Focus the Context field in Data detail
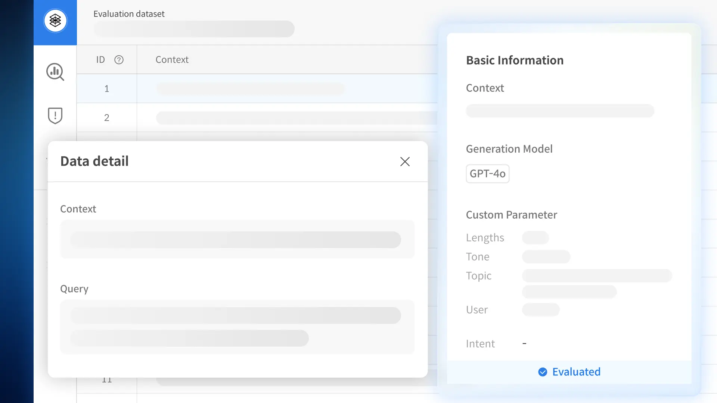The height and width of the screenshot is (403, 717). tap(238, 239)
